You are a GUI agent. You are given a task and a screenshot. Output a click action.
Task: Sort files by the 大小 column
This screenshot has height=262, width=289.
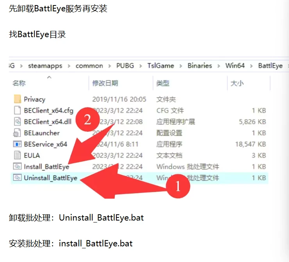point(237,83)
